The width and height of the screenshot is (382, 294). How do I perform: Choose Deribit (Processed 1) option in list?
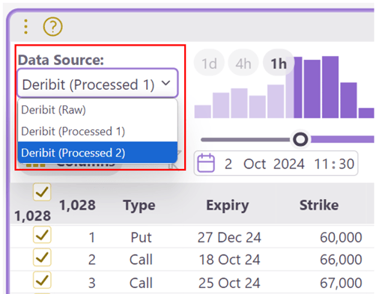(x=97, y=131)
